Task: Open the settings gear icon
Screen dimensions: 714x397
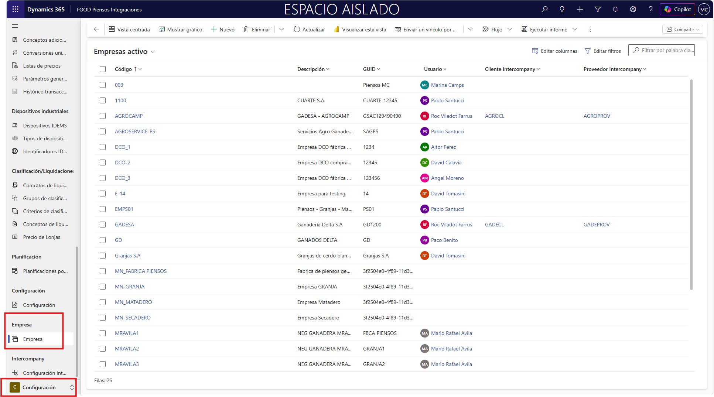Action: [x=633, y=9]
